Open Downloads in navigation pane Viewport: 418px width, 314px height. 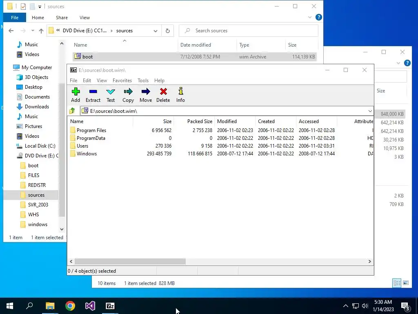pos(33,107)
